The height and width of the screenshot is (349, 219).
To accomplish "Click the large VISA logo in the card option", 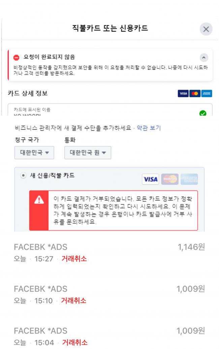I will (x=151, y=179).
